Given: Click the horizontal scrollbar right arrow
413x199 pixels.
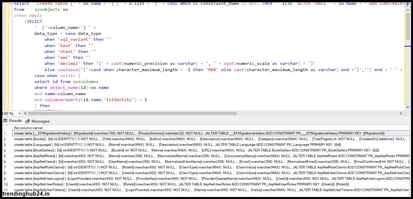Looking at the screenshot, I should [x=401, y=113].
